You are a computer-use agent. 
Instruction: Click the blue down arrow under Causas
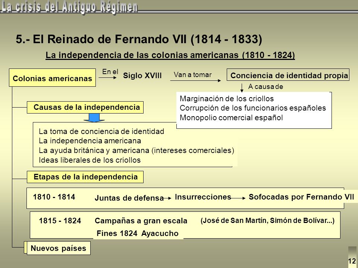[94, 118]
